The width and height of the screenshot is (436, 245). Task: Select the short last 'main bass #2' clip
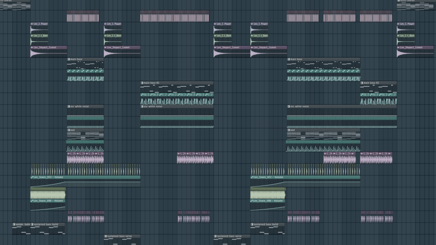click(378, 87)
